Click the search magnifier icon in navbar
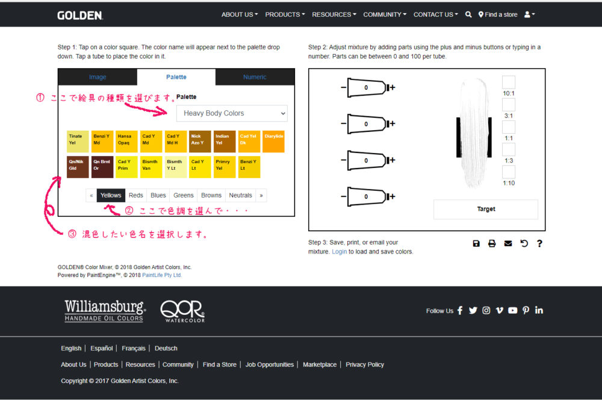 pyautogui.click(x=468, y=14)
